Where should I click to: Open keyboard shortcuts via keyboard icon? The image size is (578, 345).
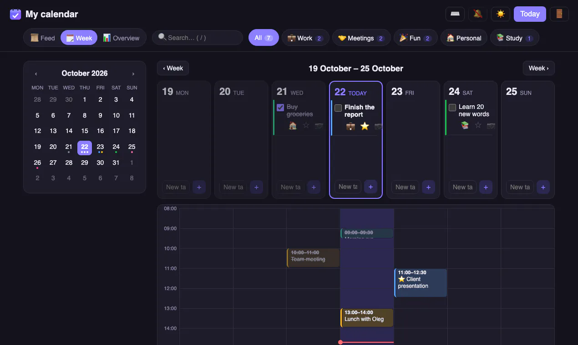click(x=455, y=14)
